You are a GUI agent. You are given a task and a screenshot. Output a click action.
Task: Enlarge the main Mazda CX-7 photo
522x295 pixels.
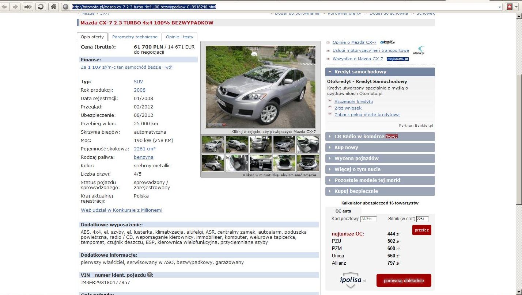[261, 87]
